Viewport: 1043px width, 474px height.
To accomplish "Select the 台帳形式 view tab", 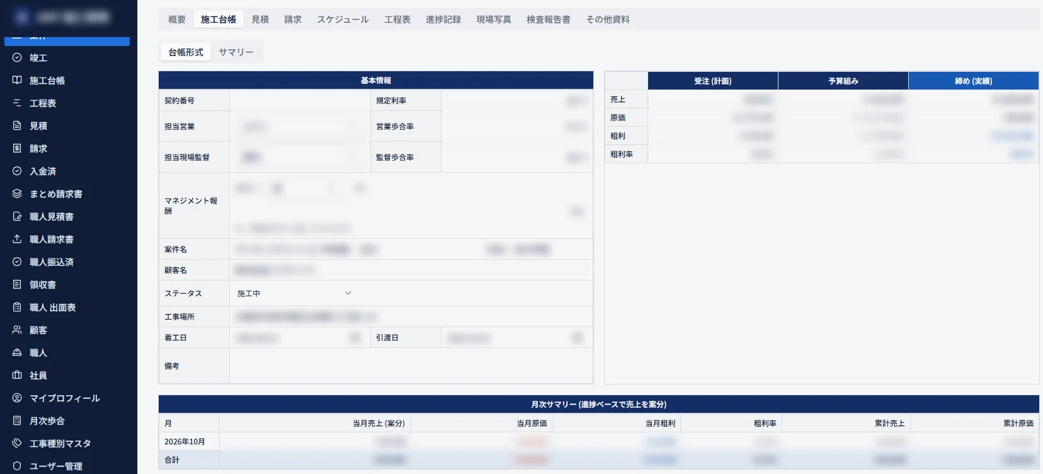I will pos(186,52).
